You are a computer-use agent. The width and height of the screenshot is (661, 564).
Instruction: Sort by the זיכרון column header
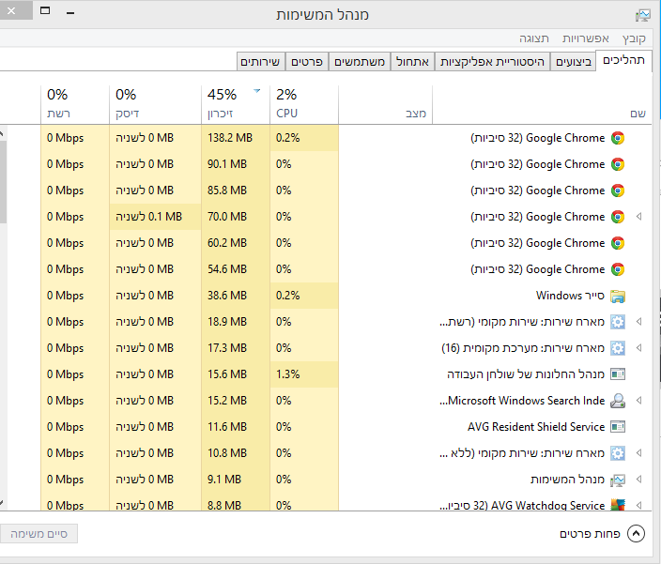tap(236, 104)
